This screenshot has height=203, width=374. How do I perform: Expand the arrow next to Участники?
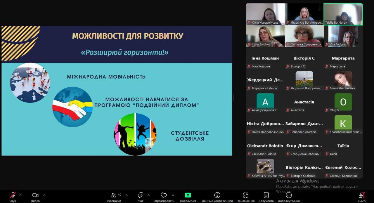coord(127,195)
